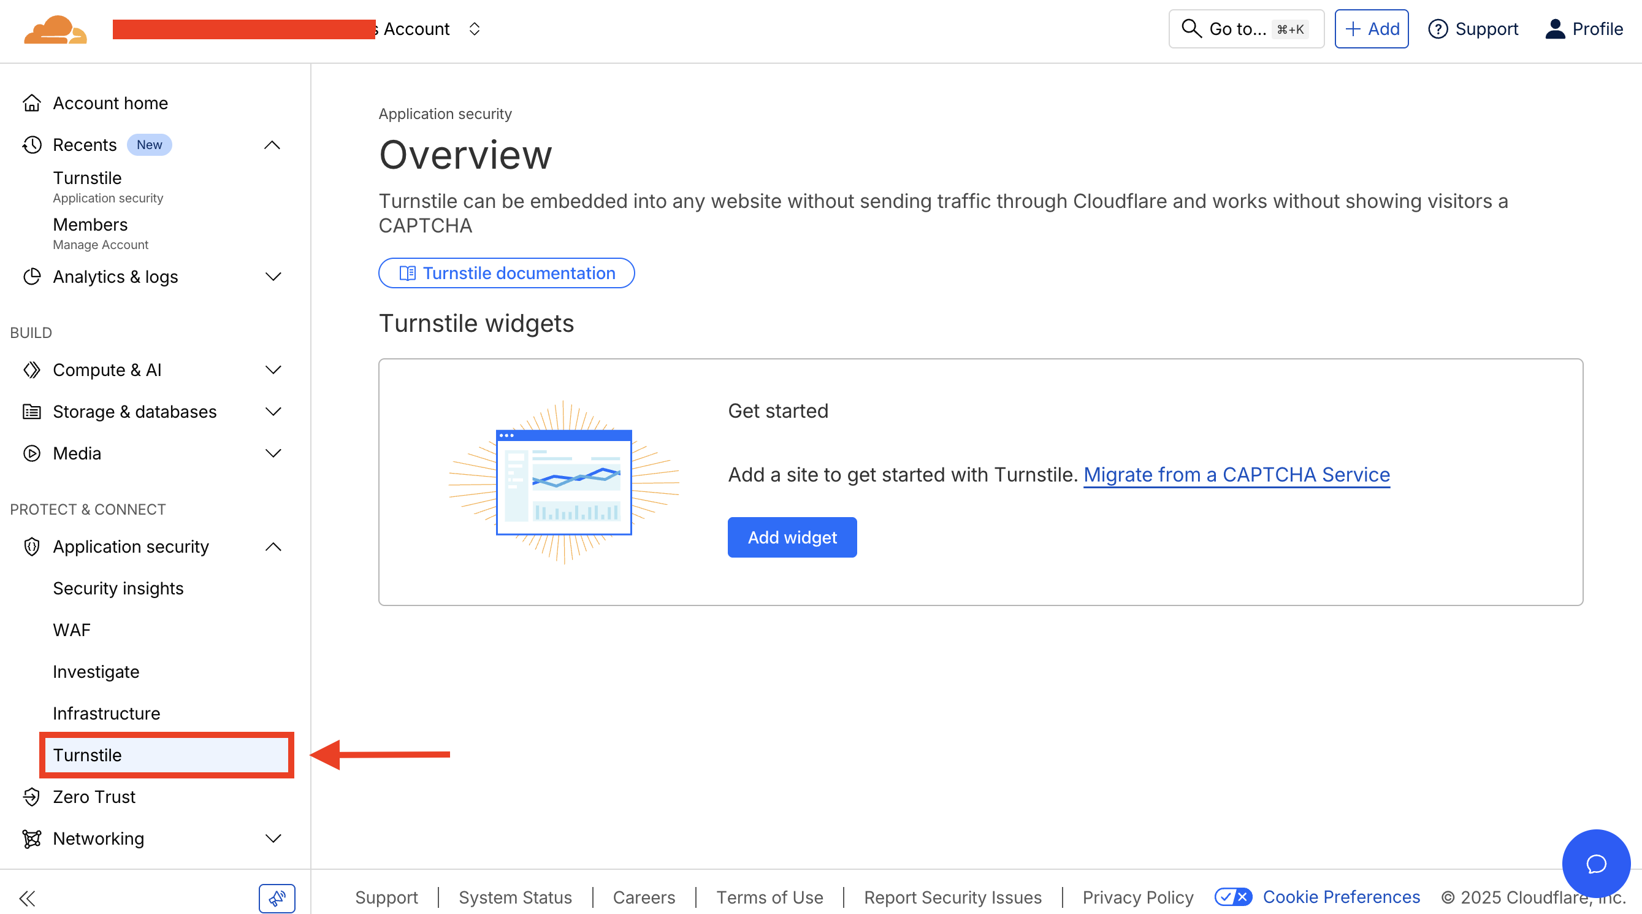Screen dimensions: 1642x914
Task: Open Account home from the sidebar
Action: 110,102
